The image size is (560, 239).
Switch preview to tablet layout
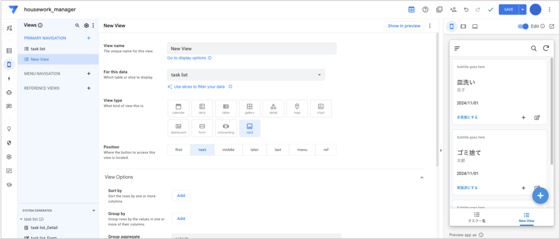(x=463, y=26)
